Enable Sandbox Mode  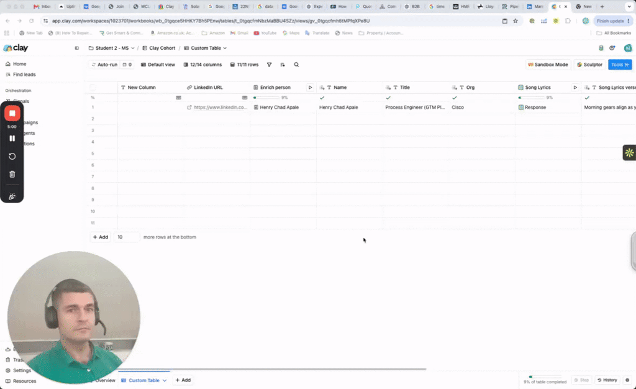548,65
